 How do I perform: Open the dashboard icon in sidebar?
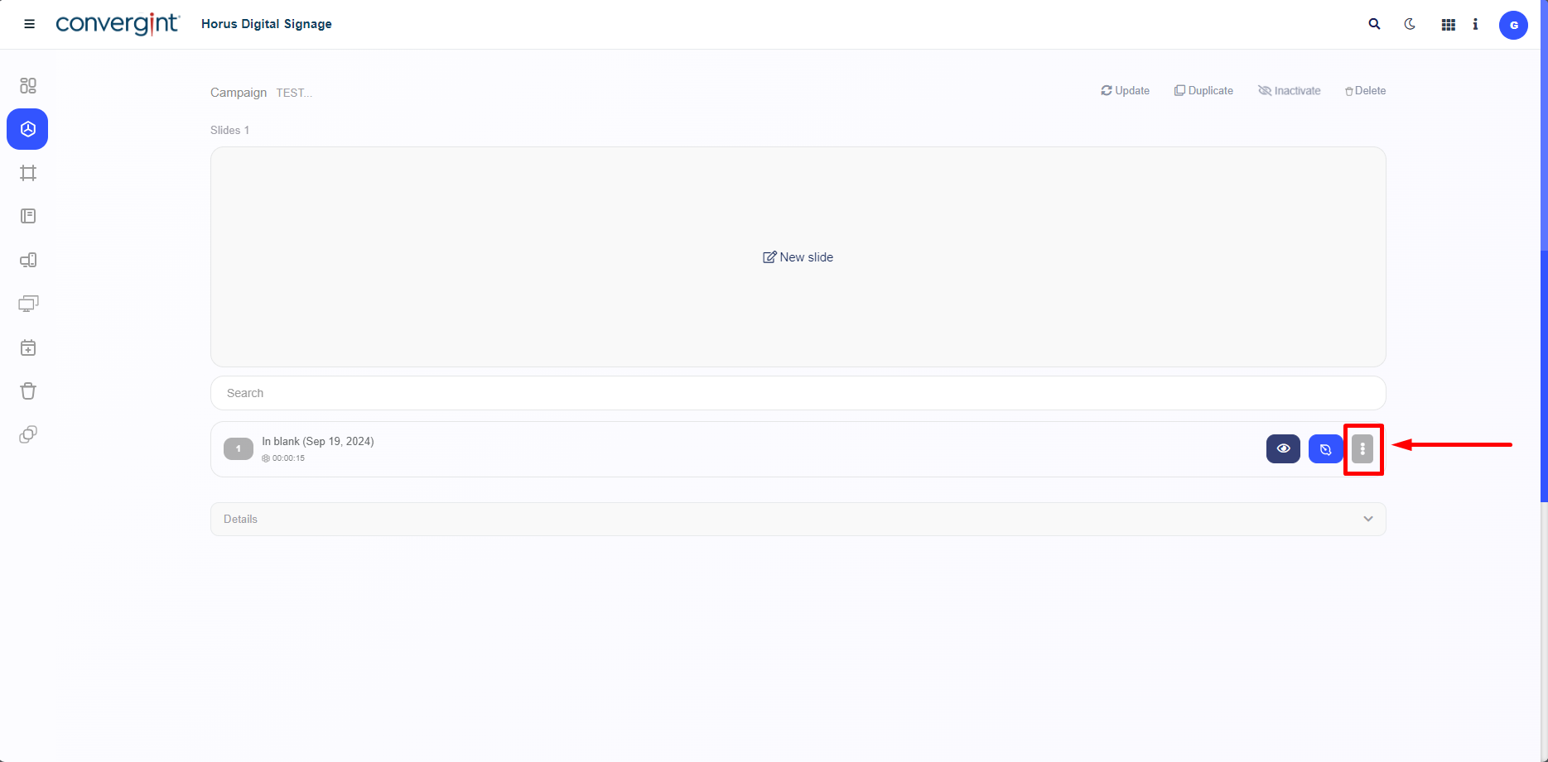click(x=28, y=85)
